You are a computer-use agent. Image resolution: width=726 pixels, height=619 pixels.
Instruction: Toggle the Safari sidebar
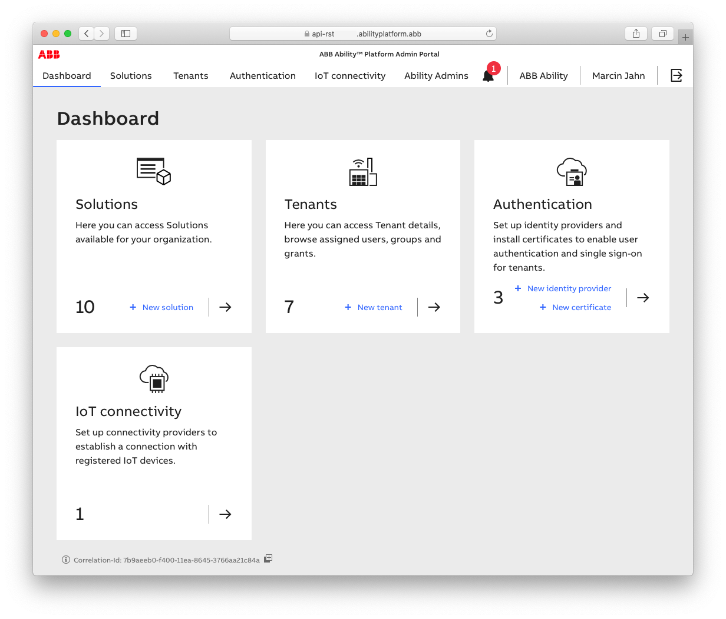(x=126, y=34)
